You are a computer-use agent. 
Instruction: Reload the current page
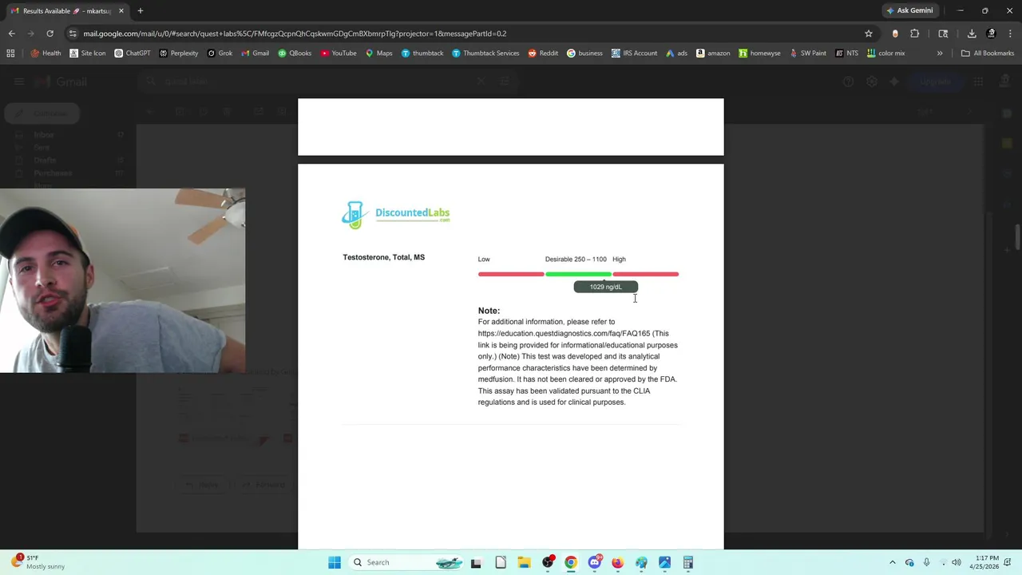point(50,34)
